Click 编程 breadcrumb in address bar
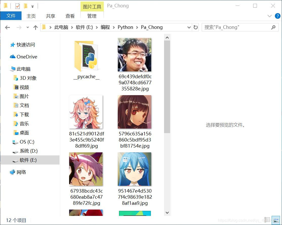The width and height of the screenshot is (282, 225). (x=105, y=27)
